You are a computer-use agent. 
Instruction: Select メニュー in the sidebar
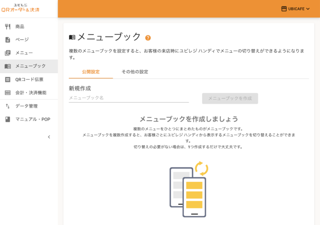point(29,53)
